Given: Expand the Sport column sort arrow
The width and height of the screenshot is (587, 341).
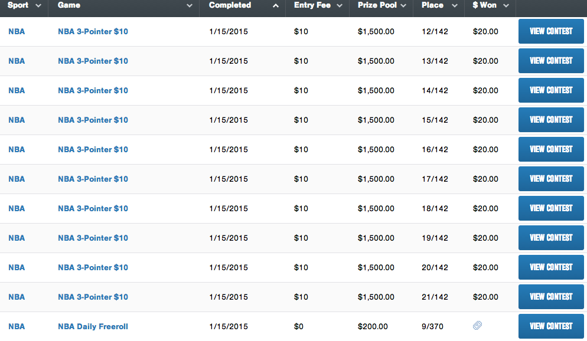Looking at the screenshot, I should point(38,6).
